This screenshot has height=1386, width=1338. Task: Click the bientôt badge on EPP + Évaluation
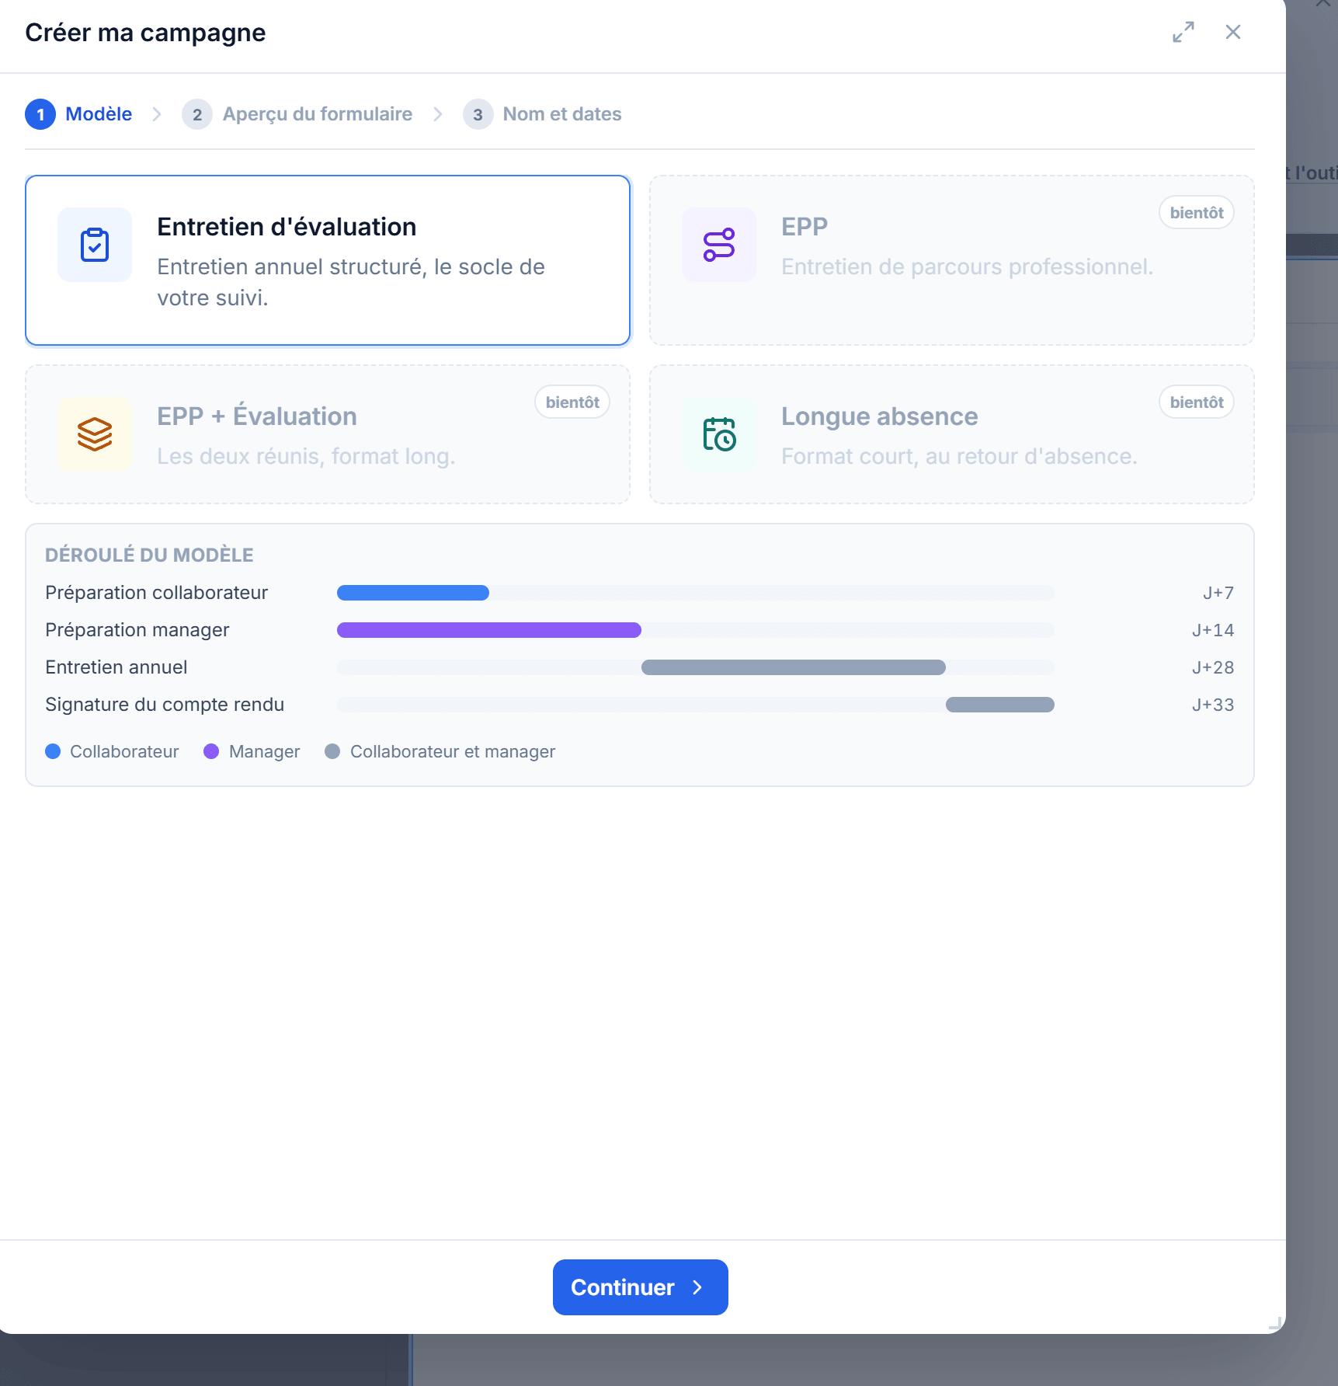572,402
